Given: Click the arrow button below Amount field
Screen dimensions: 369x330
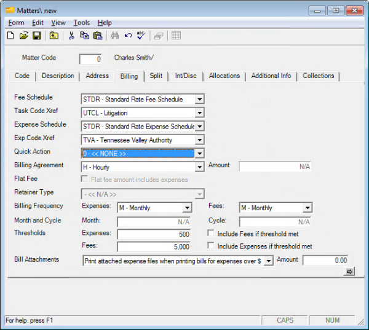Looking at the screenshot, I should coord(350,271).
